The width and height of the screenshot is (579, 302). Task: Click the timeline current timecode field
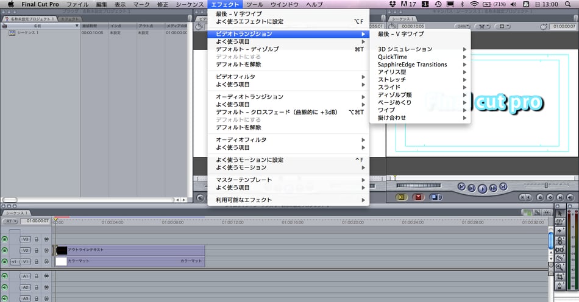tap(36, 222)
